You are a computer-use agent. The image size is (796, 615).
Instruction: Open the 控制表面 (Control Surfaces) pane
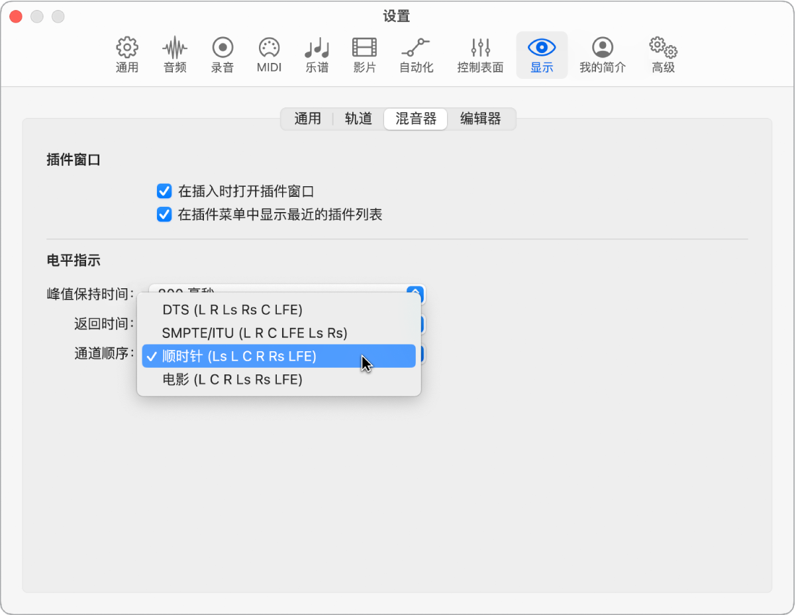click(x=480, y=55)
